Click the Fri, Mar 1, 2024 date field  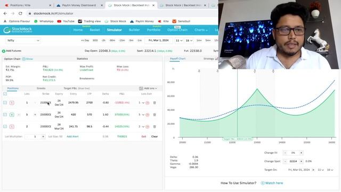(x=159, y=41)
